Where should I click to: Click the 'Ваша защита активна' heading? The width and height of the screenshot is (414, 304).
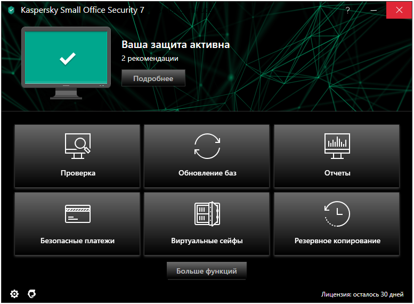[176, 44]
